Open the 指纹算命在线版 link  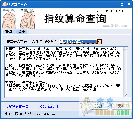point(17,106)
